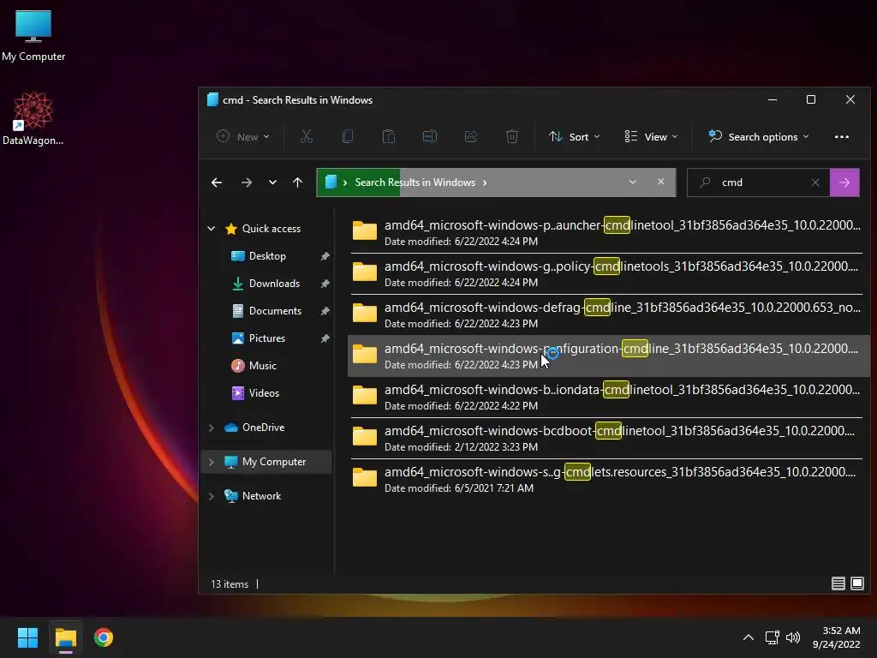This screenshot has height=658, width=877.
Task: Open the Windows Start button
Action: coord(27,637)
